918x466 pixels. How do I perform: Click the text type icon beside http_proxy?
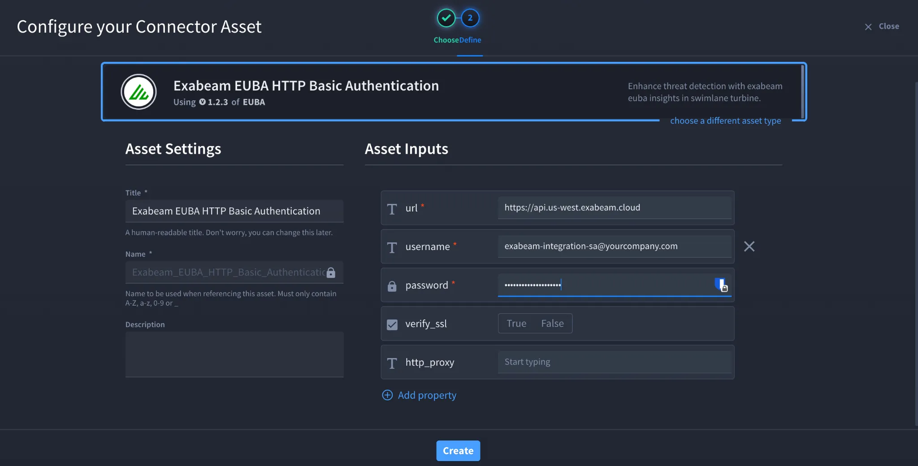[x=392, y=363]
